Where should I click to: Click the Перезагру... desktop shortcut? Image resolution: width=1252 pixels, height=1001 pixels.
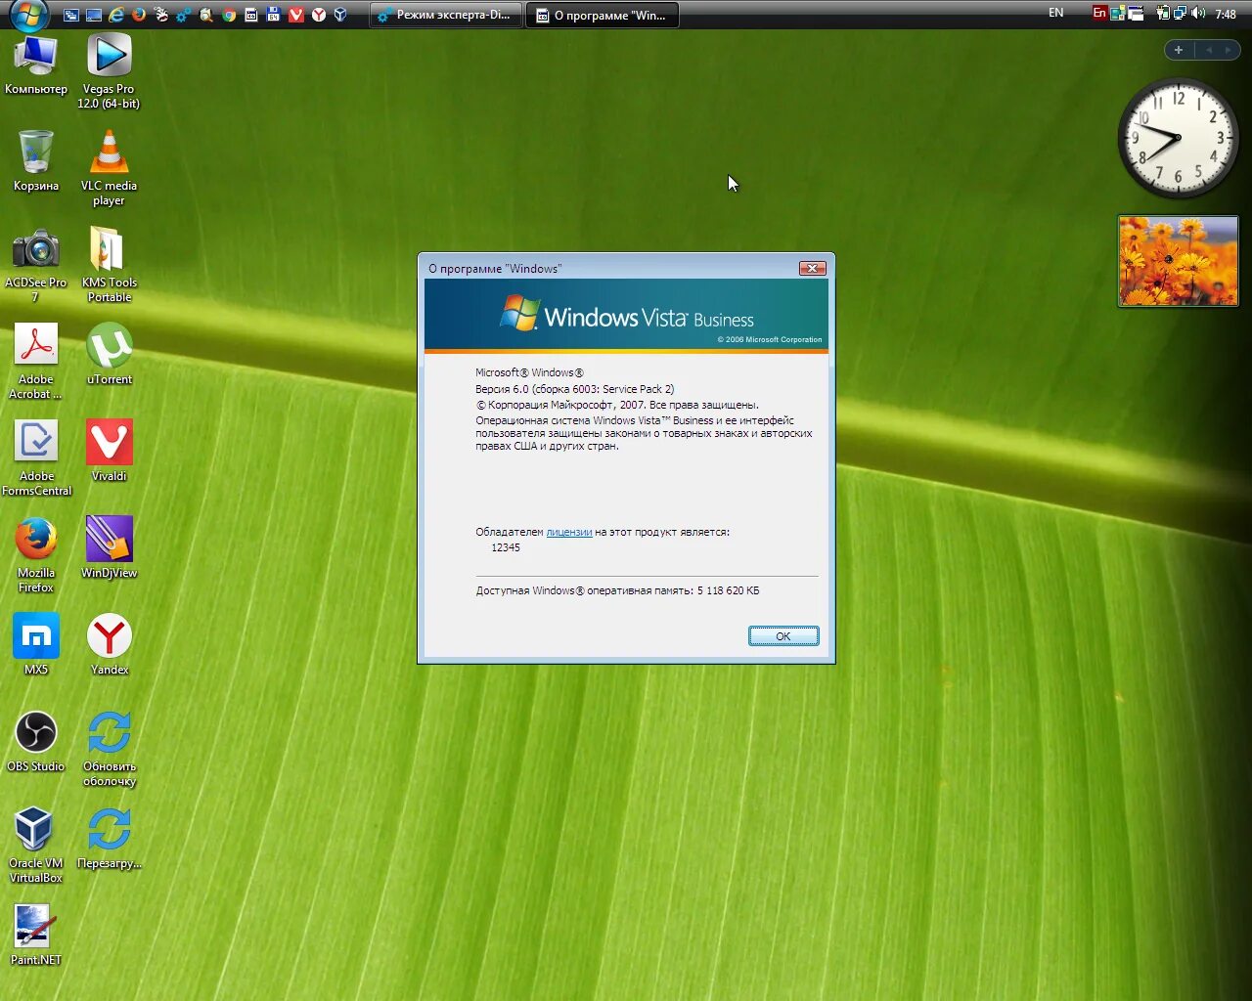pyautogui.click(x=109, y=838)
